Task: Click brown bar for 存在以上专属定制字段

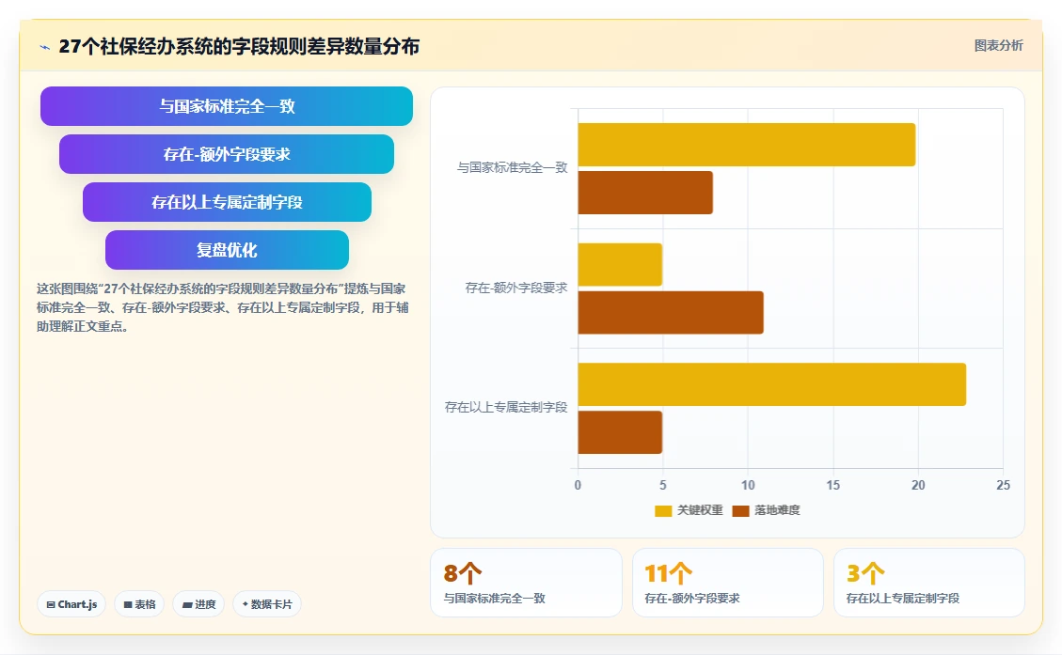Action: click(620, 432)
